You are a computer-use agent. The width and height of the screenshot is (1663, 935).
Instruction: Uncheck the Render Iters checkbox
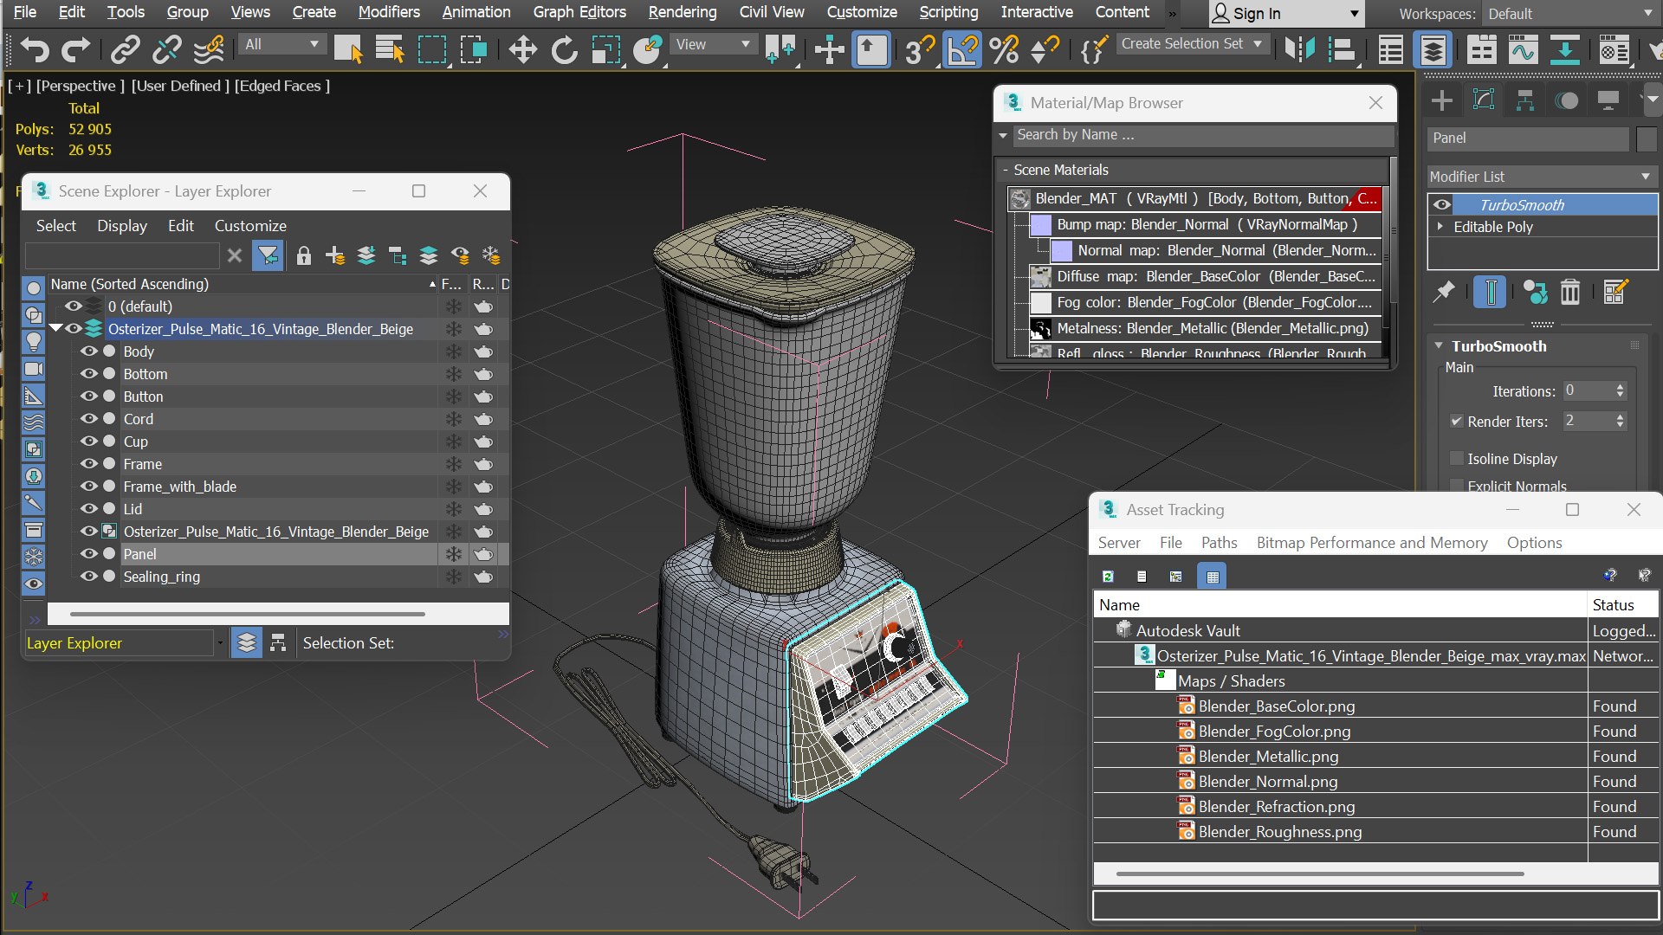pyautogui.click(x=1457, y=422)
